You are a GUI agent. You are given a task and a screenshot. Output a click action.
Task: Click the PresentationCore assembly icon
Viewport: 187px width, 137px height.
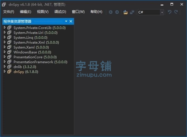point(9,57)
